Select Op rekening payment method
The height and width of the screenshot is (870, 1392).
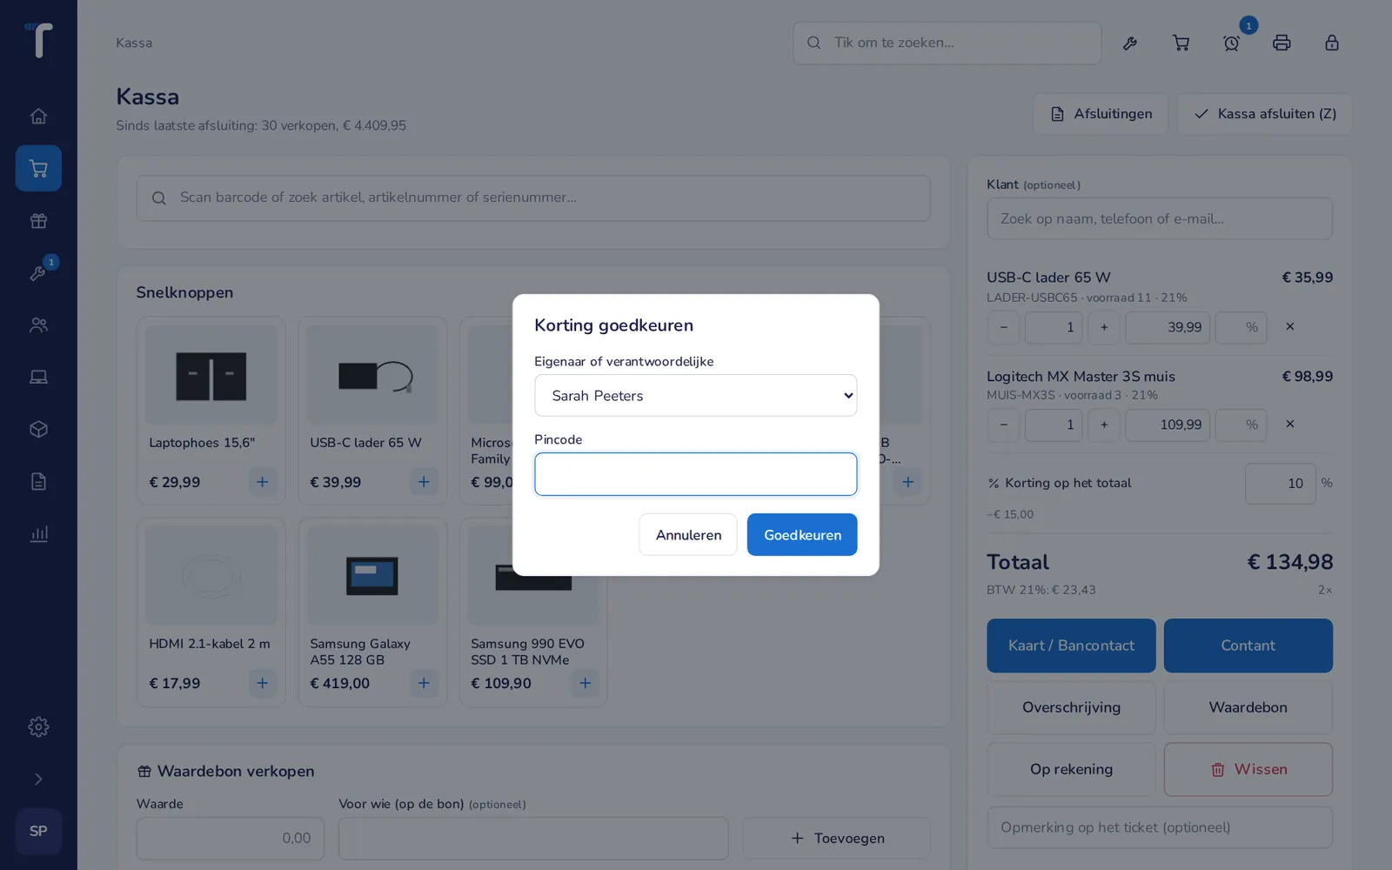coord(1071,769)
